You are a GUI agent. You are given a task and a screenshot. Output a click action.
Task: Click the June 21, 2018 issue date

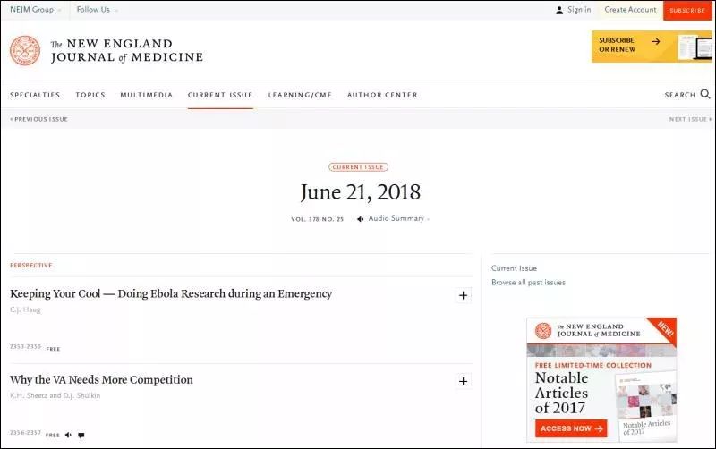[361, 192]
